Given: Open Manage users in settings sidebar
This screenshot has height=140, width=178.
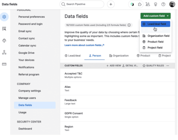Looking at the screenshot, I should [27, 98].
